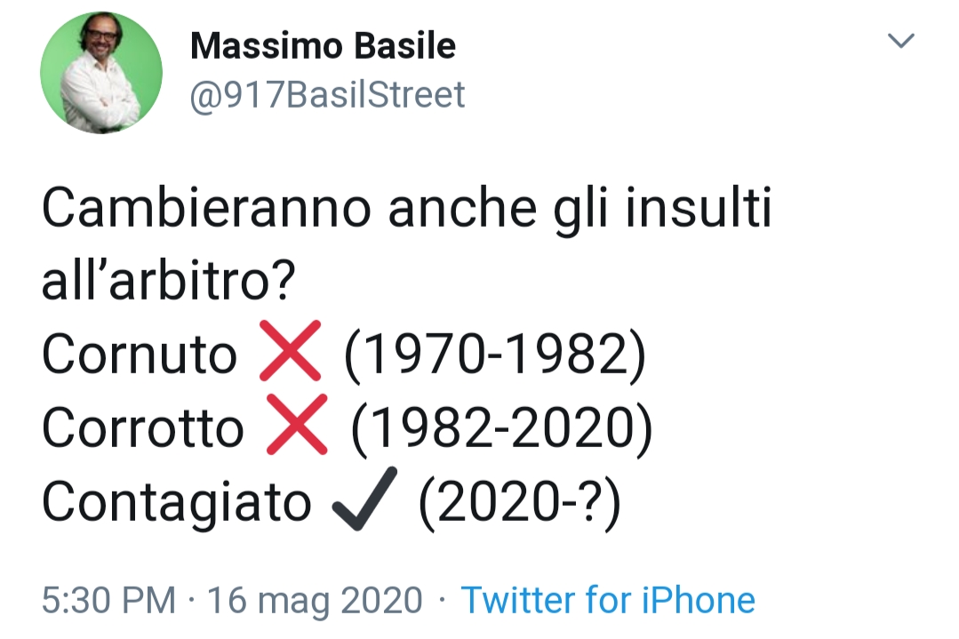Open Massimo Basile's name
This screenshot has height=639, width=959.
323,45
